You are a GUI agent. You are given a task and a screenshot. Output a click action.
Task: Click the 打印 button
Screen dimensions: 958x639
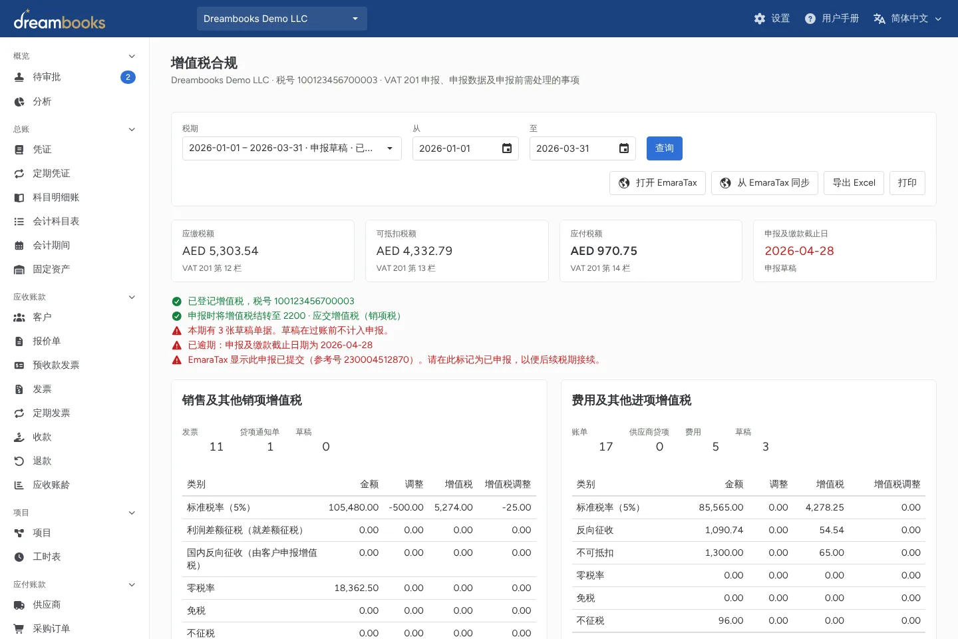point(907,183)
